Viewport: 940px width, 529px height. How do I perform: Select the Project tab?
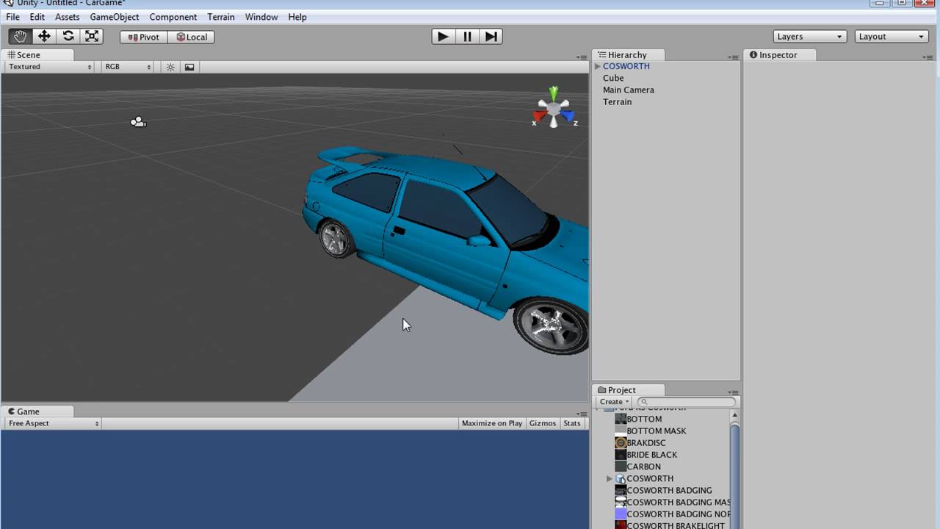pyautogui.click(x=628, y=390)
